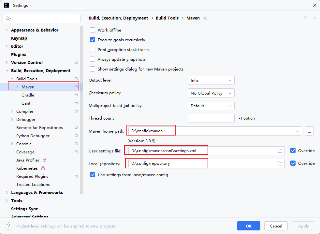The image size is (320, 234).
Task: Check Show settings dialog for new Maven projects
Action: point(93,69)
